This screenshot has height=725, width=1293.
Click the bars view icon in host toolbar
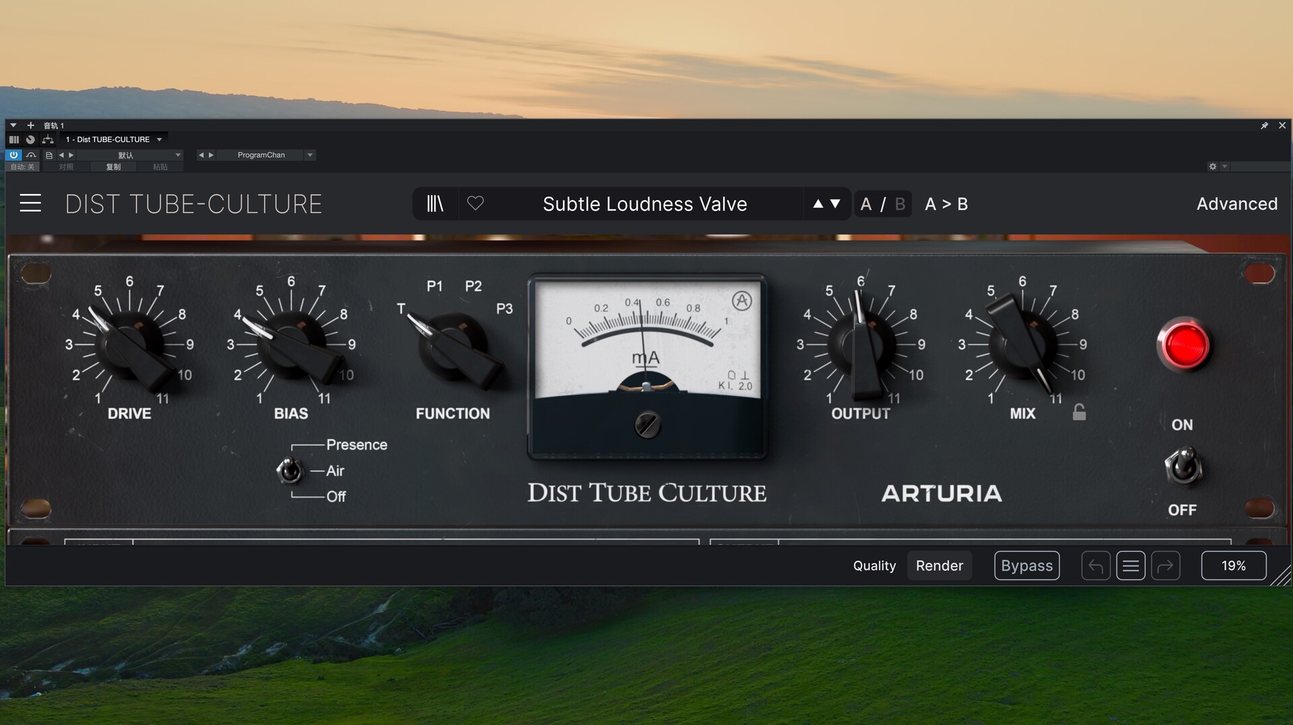pyautogui.click(x=14, y=139)
